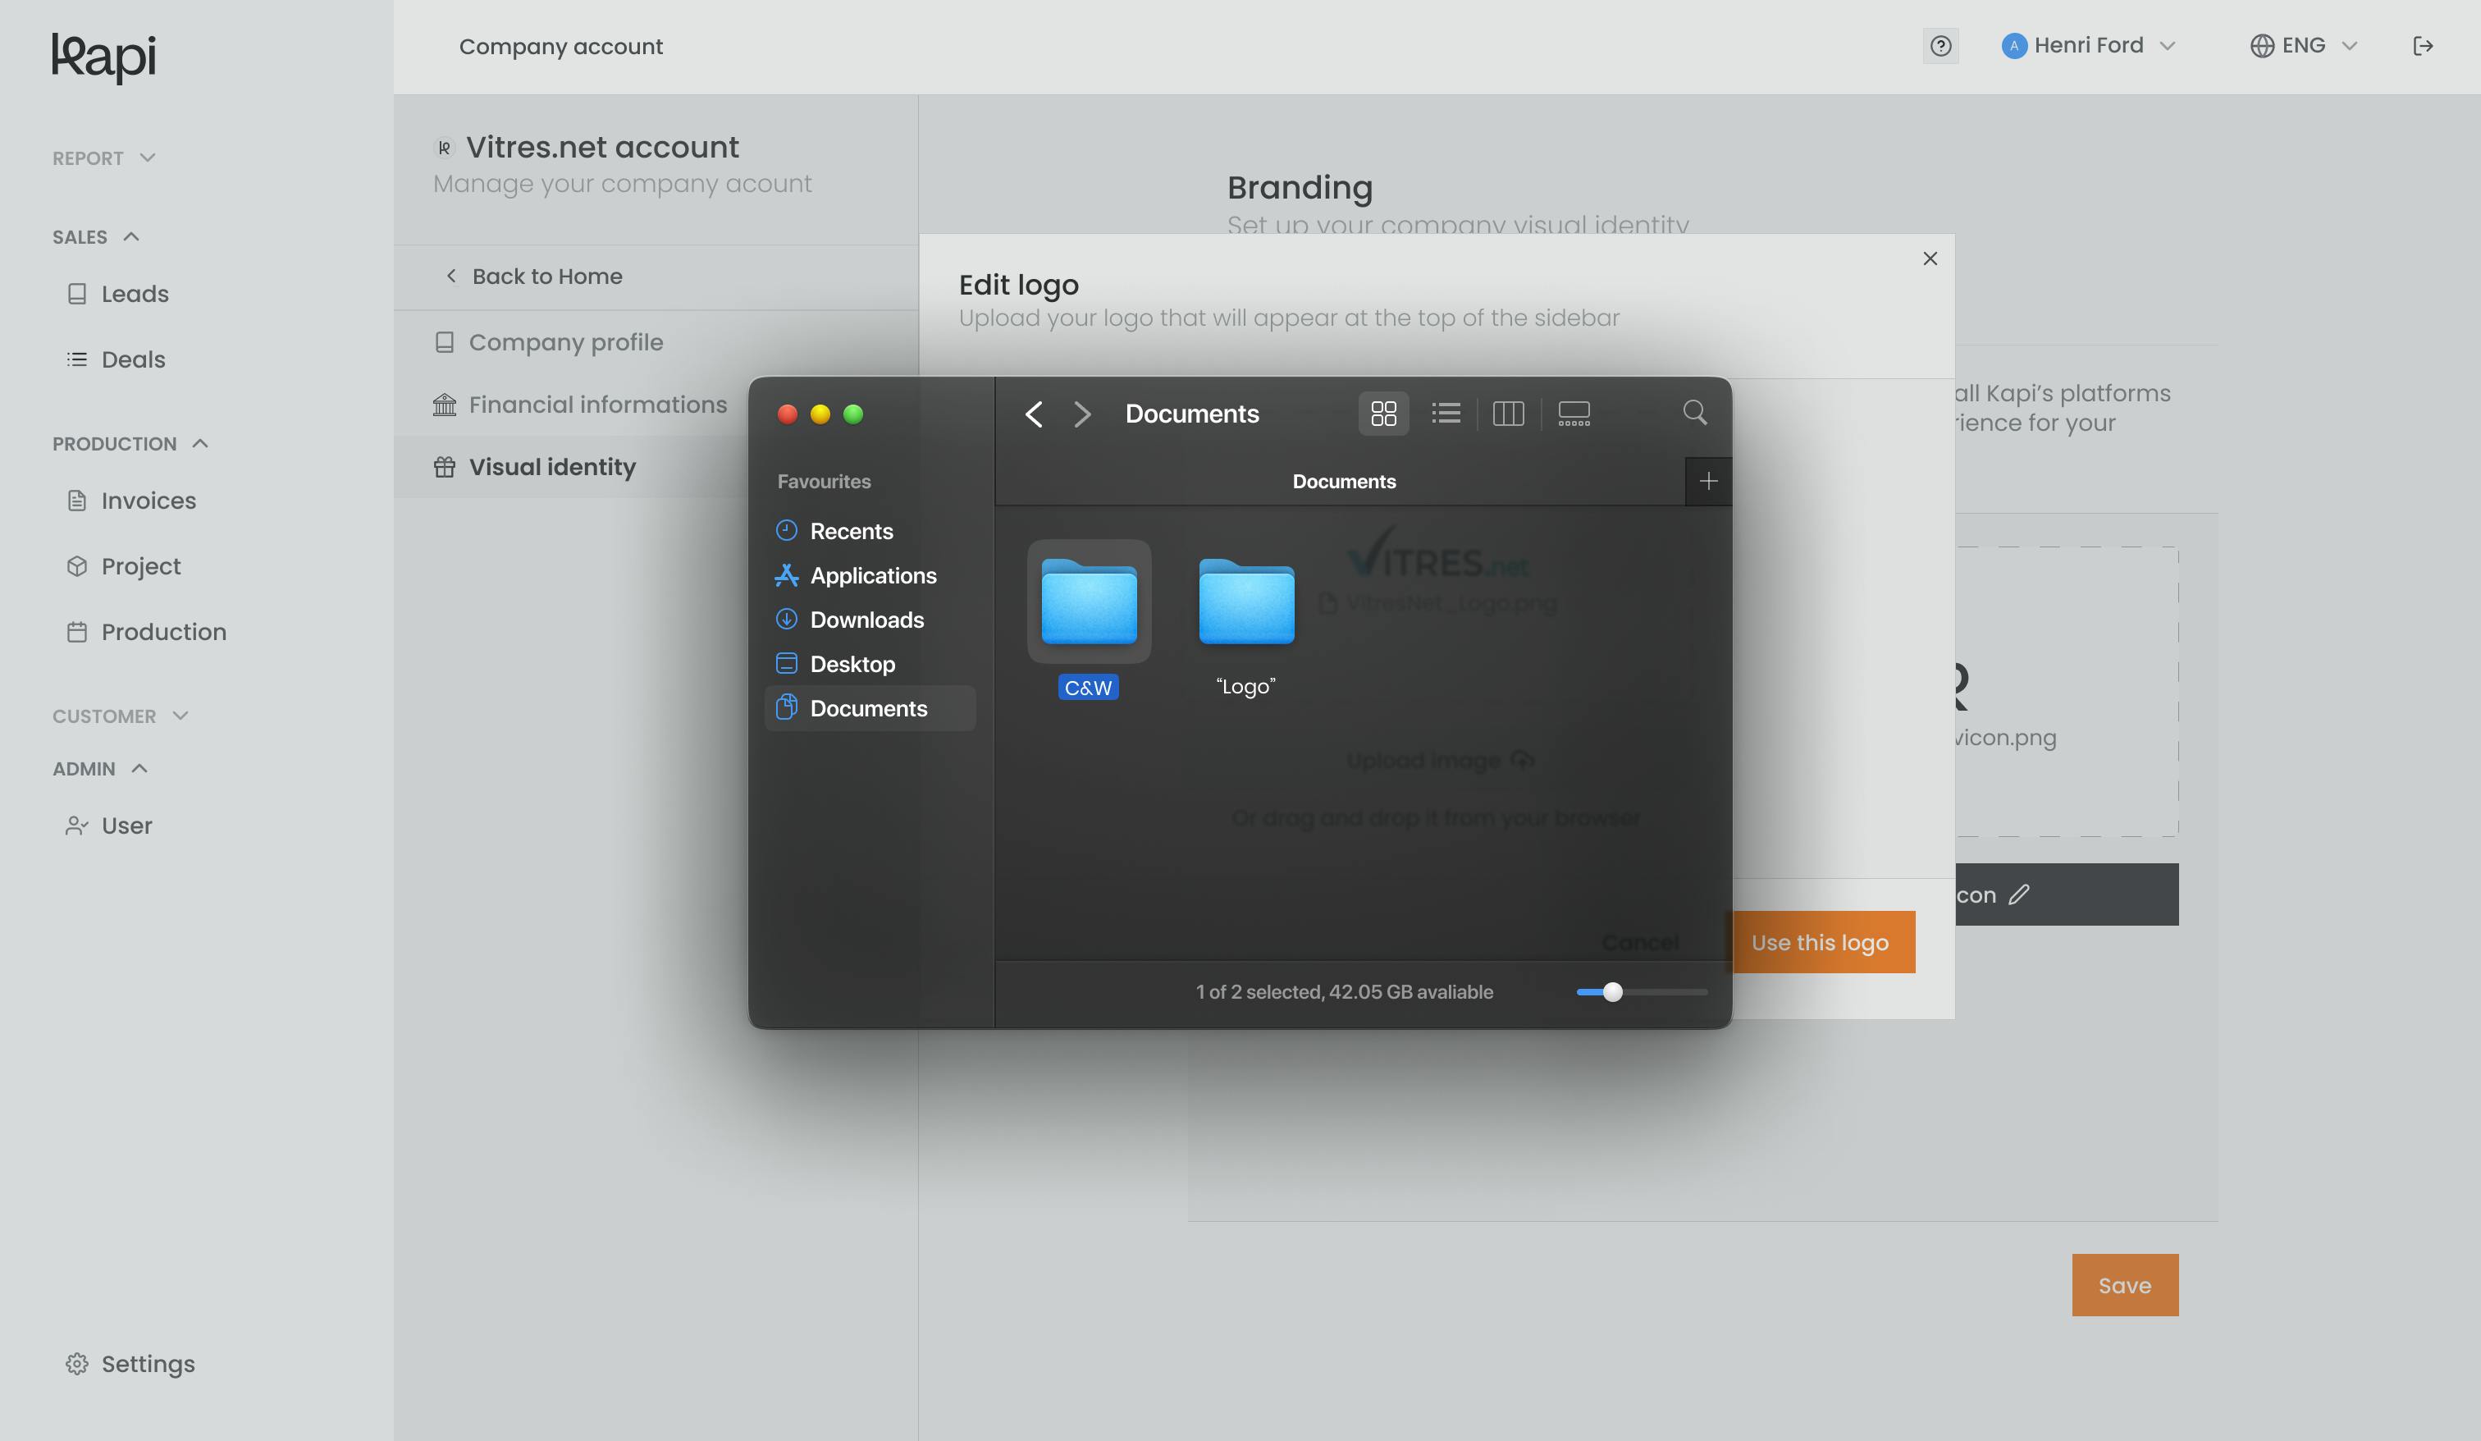Click the Settings gear icon
Viewport: 2481px width, 1441px height.
click(77, 1363)
